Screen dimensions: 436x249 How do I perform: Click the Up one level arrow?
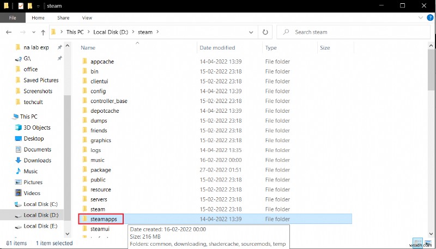pos(43,32)
